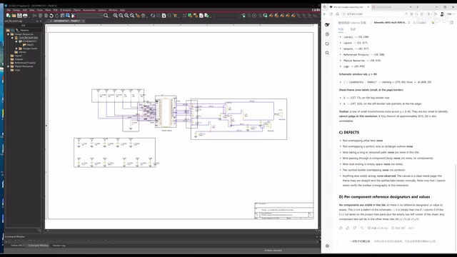
Task: Expand the PSpice Resources tree node
Action: coord(8,66)
